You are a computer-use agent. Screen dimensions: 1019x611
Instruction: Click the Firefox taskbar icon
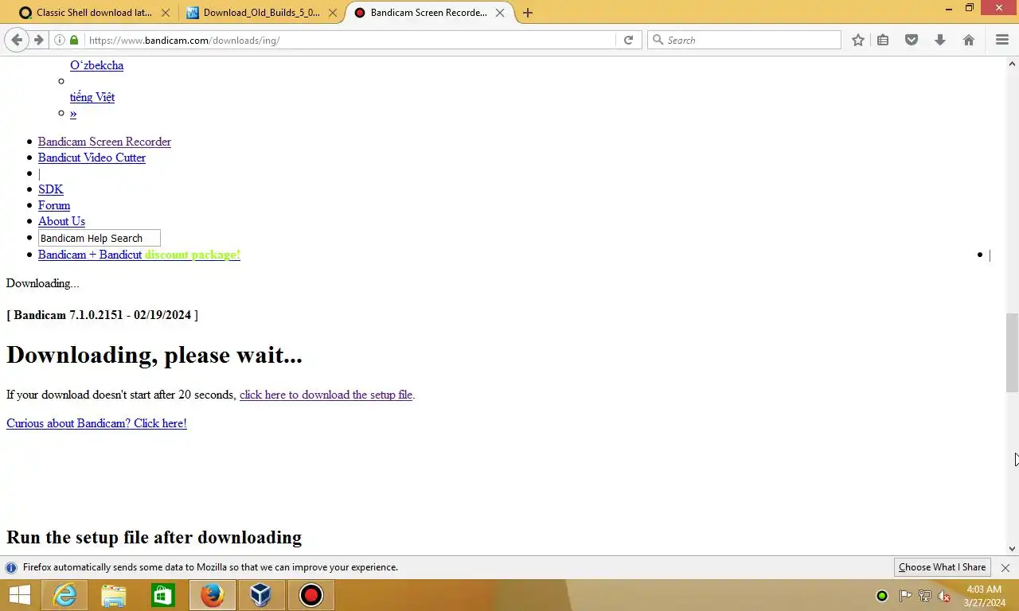(x=213, y=595)
